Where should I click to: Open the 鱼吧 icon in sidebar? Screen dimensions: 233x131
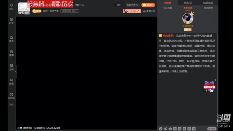[x=11, y=82]
